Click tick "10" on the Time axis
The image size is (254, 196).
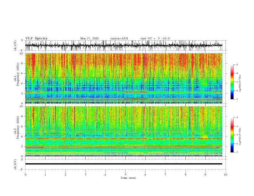(x=225, y=175)
